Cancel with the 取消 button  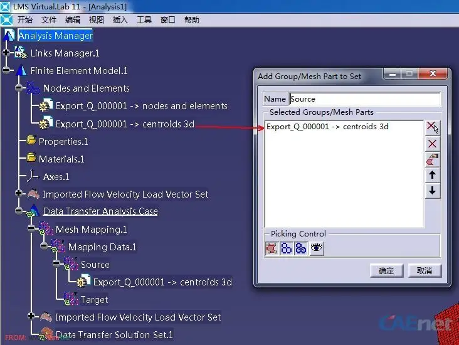(425, 270)
